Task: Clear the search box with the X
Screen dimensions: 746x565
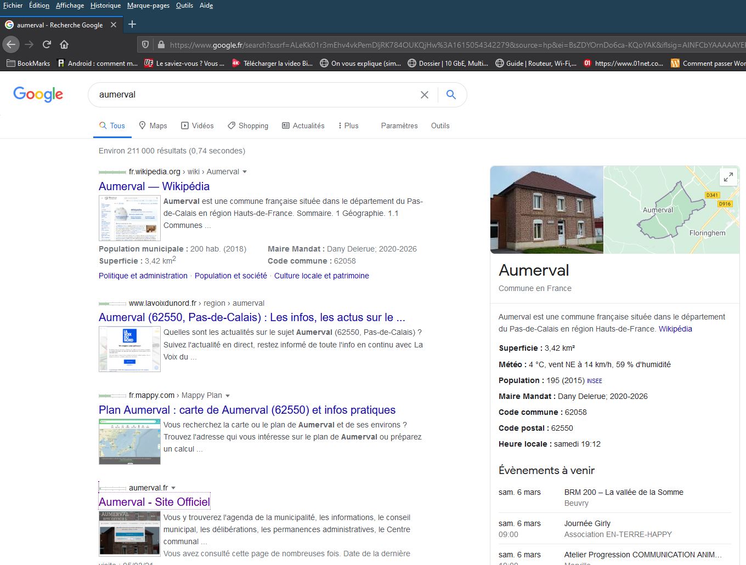Action: coord(425,95)
